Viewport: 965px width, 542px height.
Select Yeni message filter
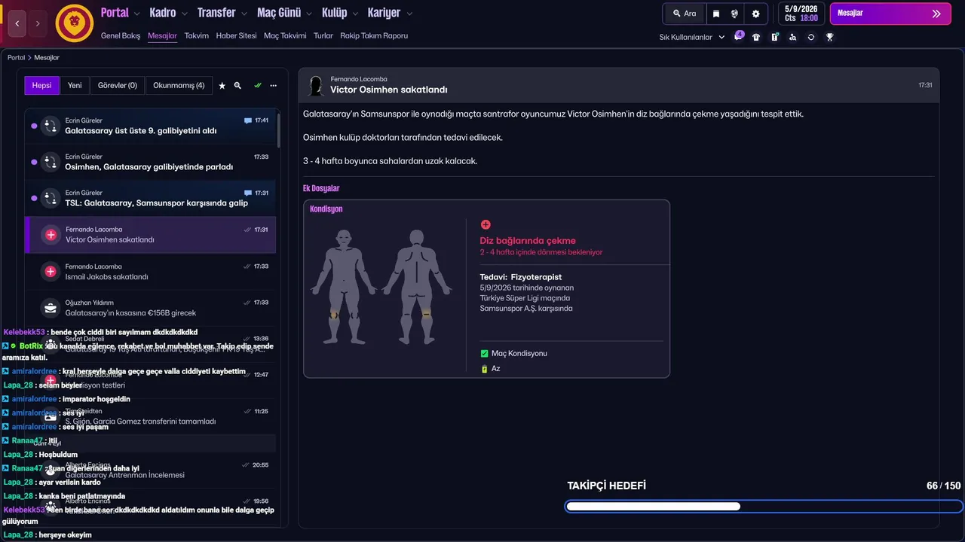(75, 85)
